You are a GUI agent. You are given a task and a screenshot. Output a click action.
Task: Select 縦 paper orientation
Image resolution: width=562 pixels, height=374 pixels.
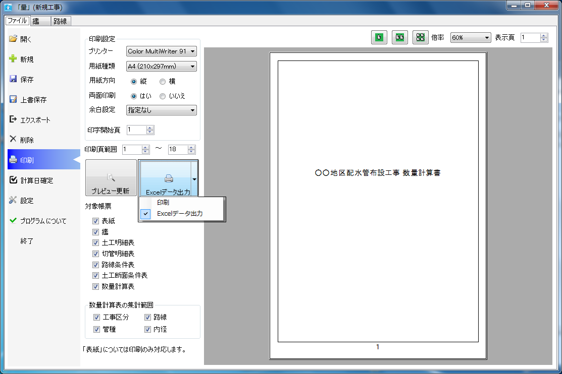pyautogui.click(x=134, y=82)
